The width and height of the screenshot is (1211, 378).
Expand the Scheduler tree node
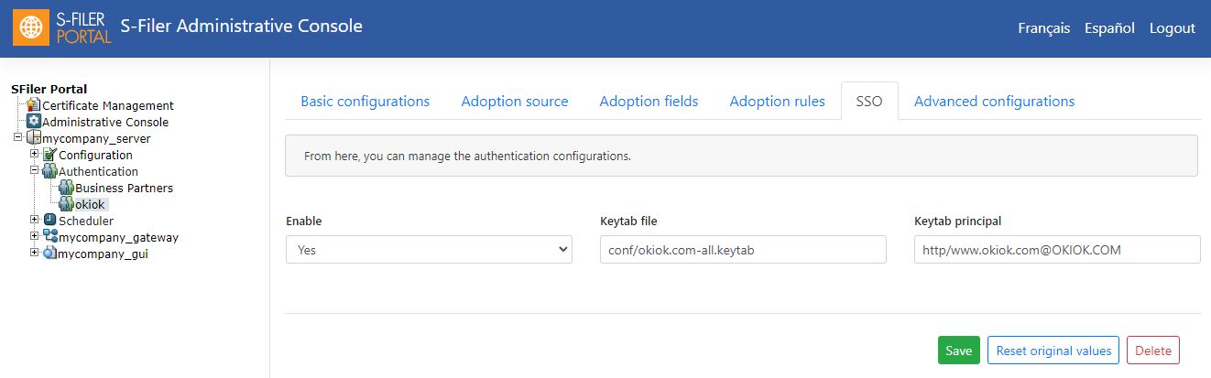35,221
